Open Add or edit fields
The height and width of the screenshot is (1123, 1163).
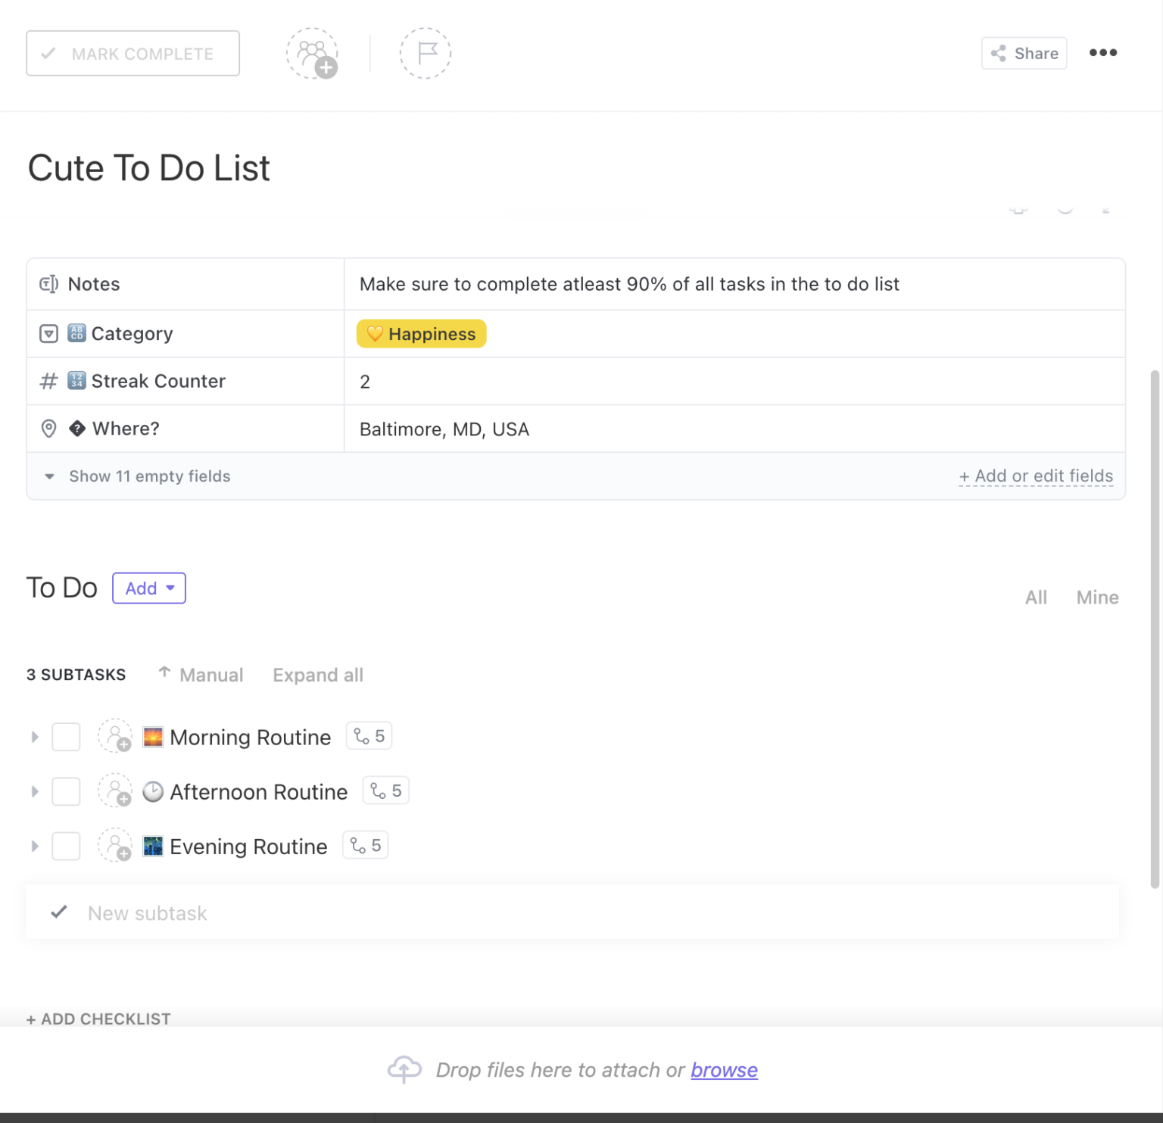click(1037, 476)
